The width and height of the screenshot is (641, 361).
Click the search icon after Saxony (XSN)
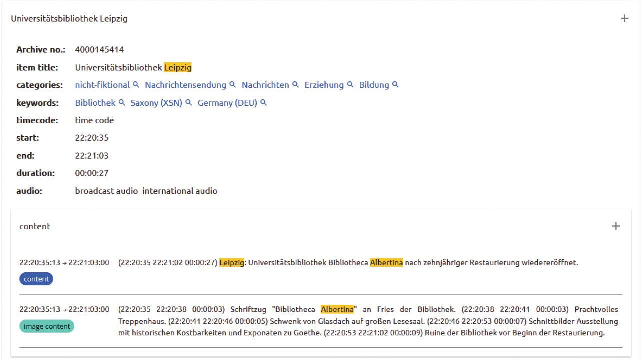click(188, 103)
